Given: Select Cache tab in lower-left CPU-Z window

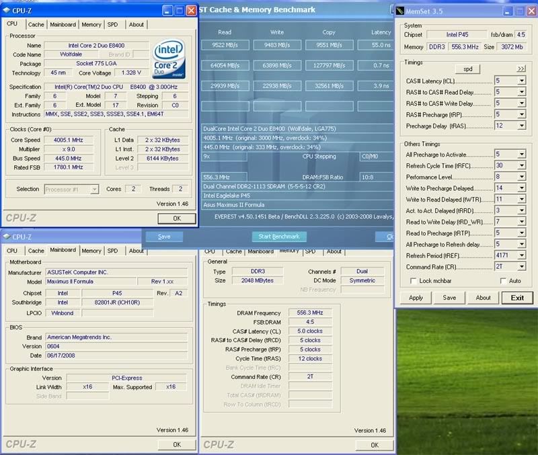Looking at the screenshot, I should pos(36,251).
